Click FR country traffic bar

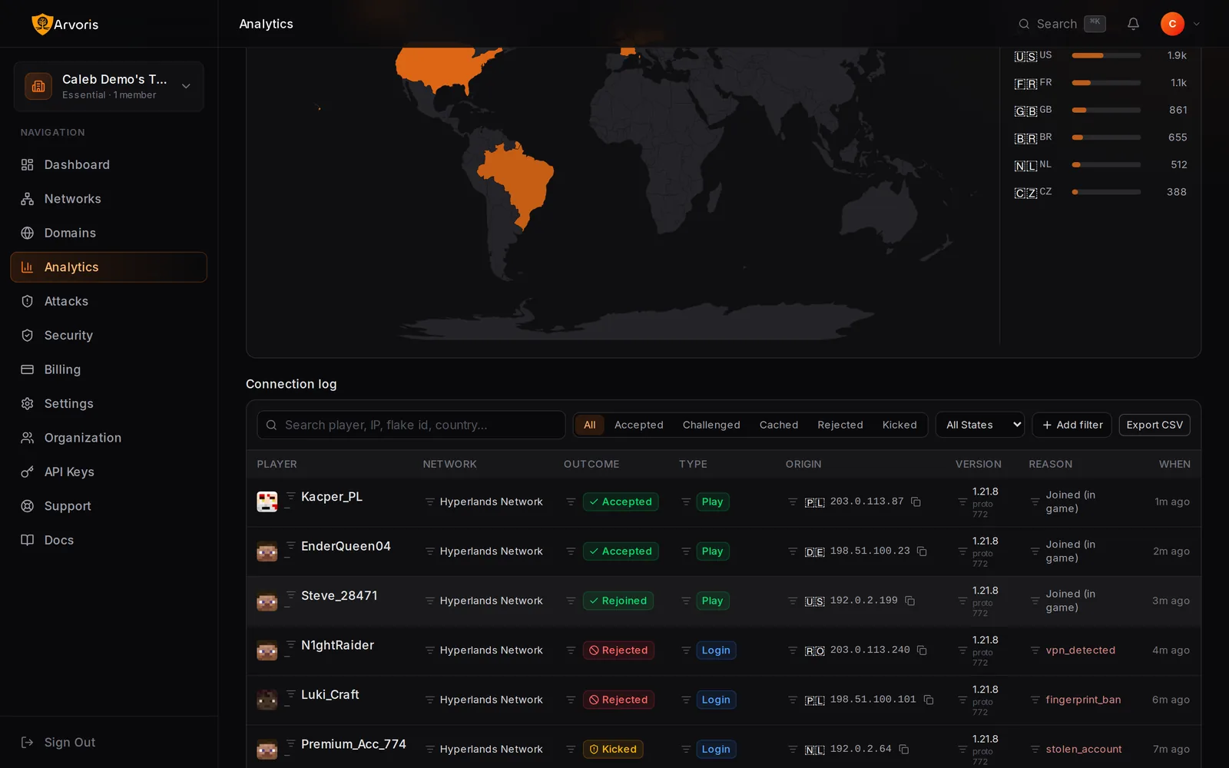(x=1106, y=83)
